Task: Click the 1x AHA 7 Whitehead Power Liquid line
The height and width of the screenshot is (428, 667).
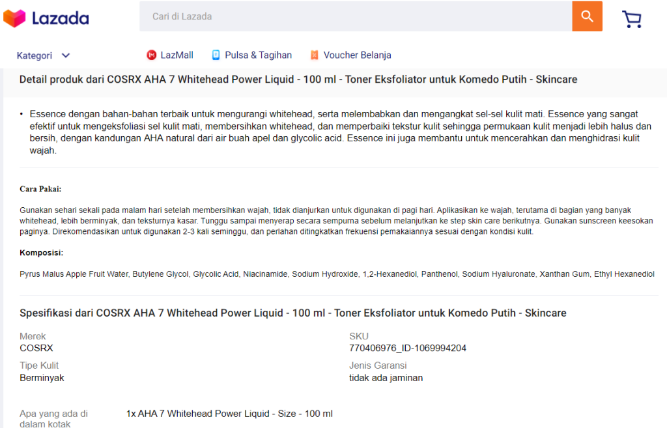Action: coord(229,414)
